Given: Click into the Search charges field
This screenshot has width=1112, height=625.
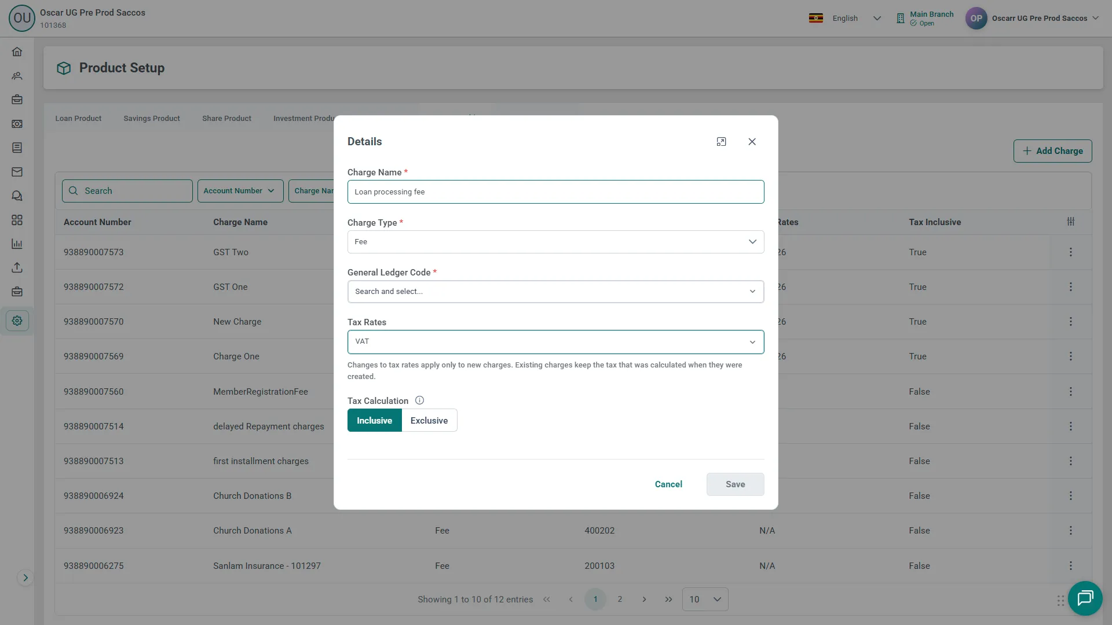Looking at the screenshot, I should pyautogui.click(x=127, y=191).
